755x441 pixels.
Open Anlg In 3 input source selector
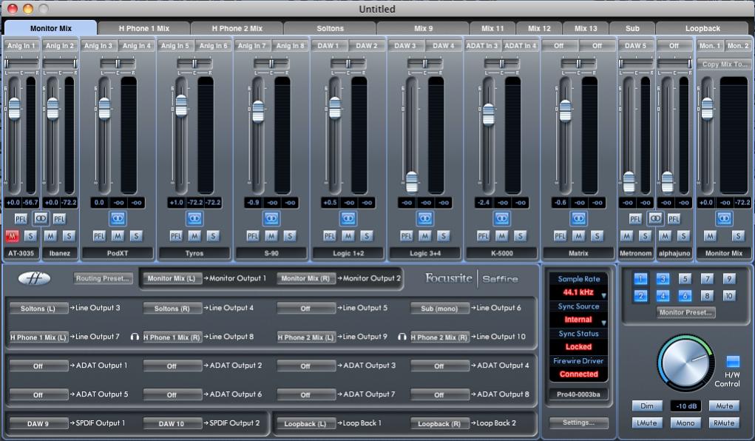[x=98, y=46]
